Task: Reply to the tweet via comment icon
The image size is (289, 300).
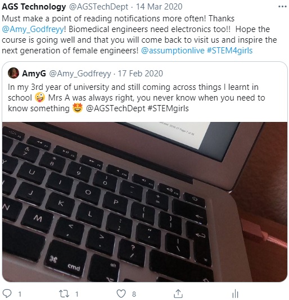Action: tap(7, 293)
